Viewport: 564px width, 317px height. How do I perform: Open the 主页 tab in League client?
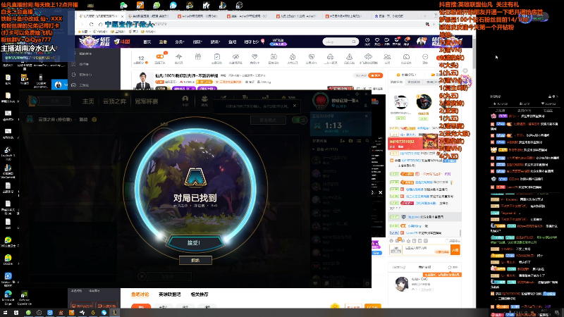(x=88, y=101)
